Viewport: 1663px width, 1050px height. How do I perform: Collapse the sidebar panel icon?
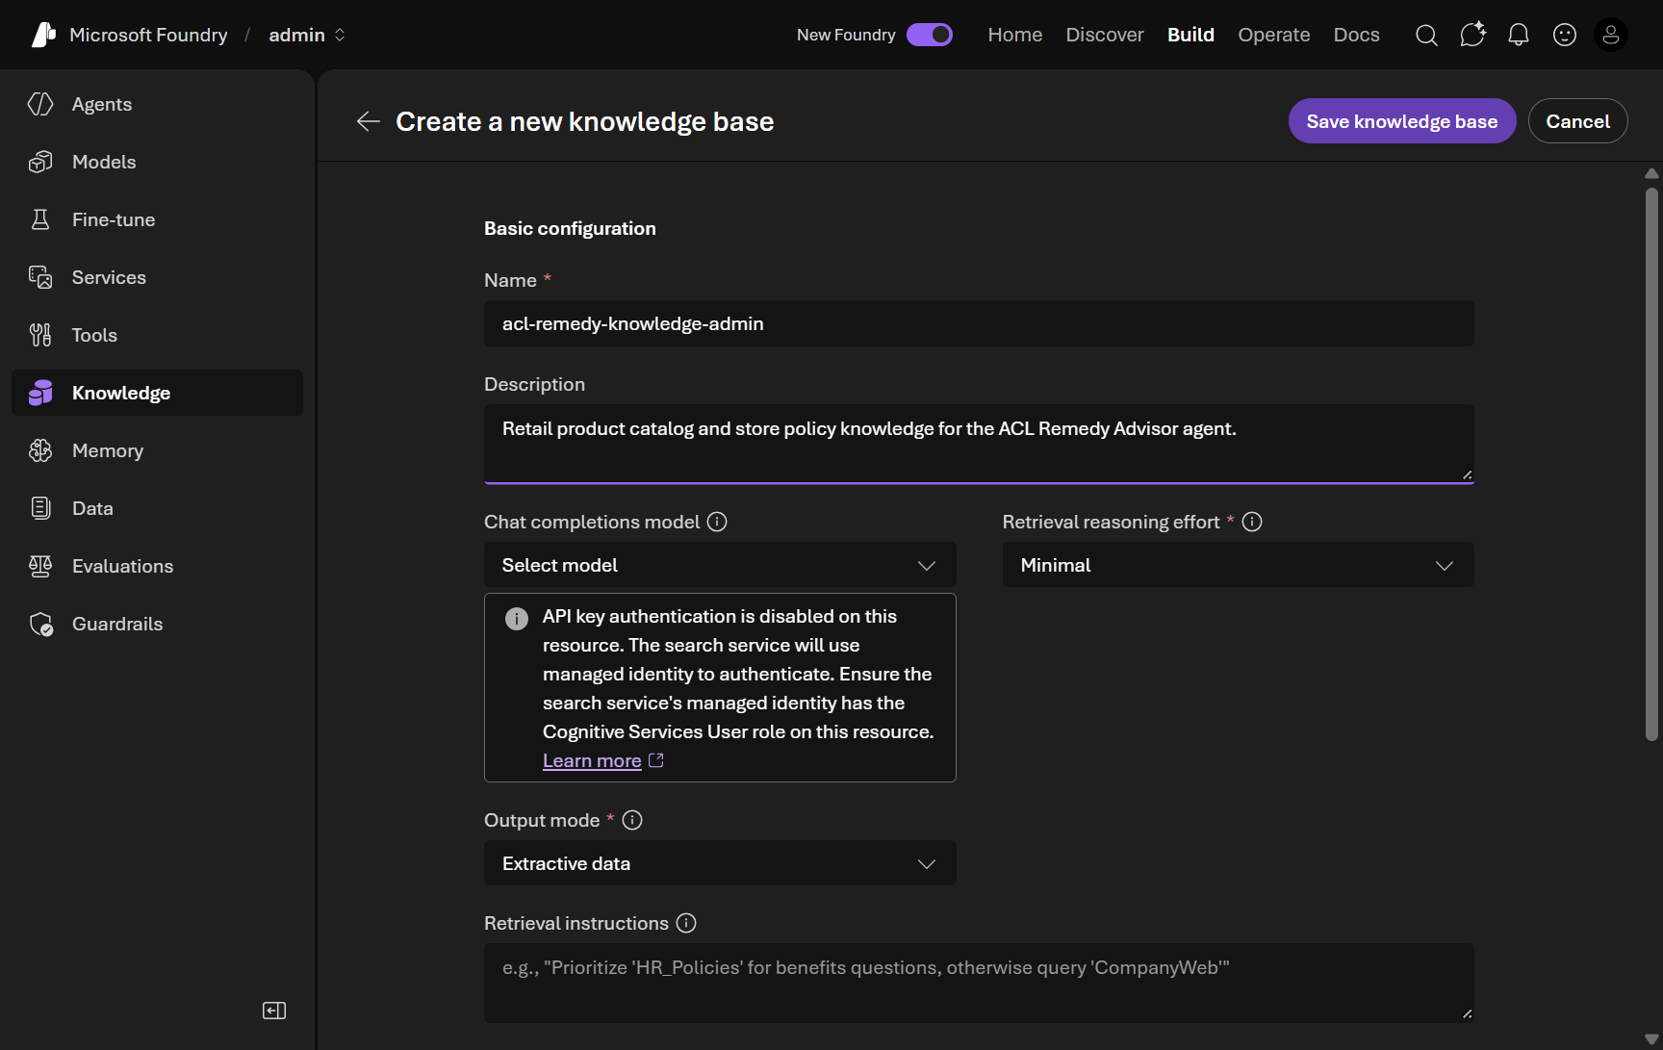pyautogui.click(x=274, y=1011)
